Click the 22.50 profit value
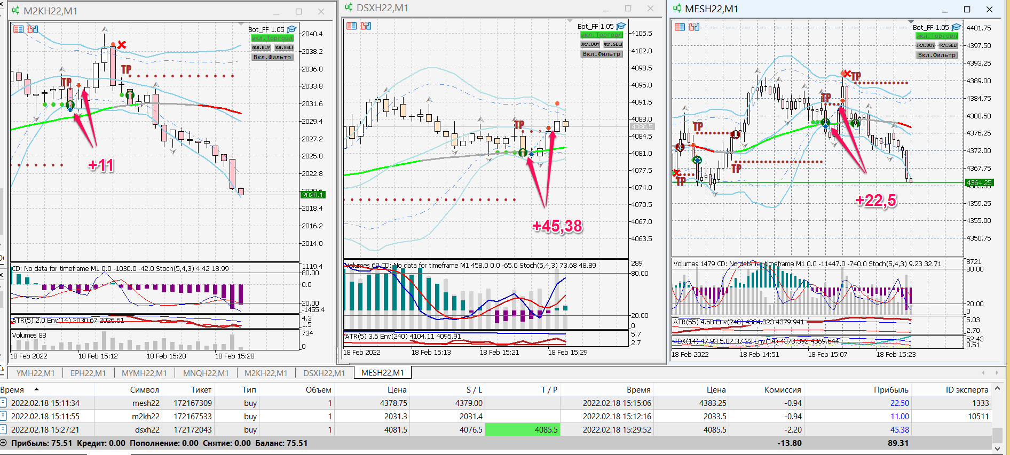Screen dimensions: 1010x455 [899, 403]
